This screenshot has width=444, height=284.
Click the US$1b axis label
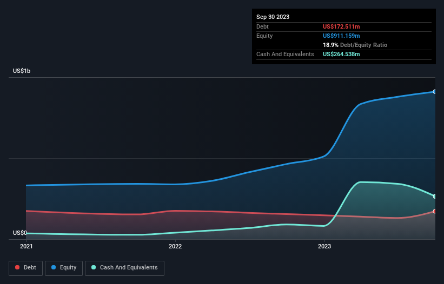pos(22,71)
